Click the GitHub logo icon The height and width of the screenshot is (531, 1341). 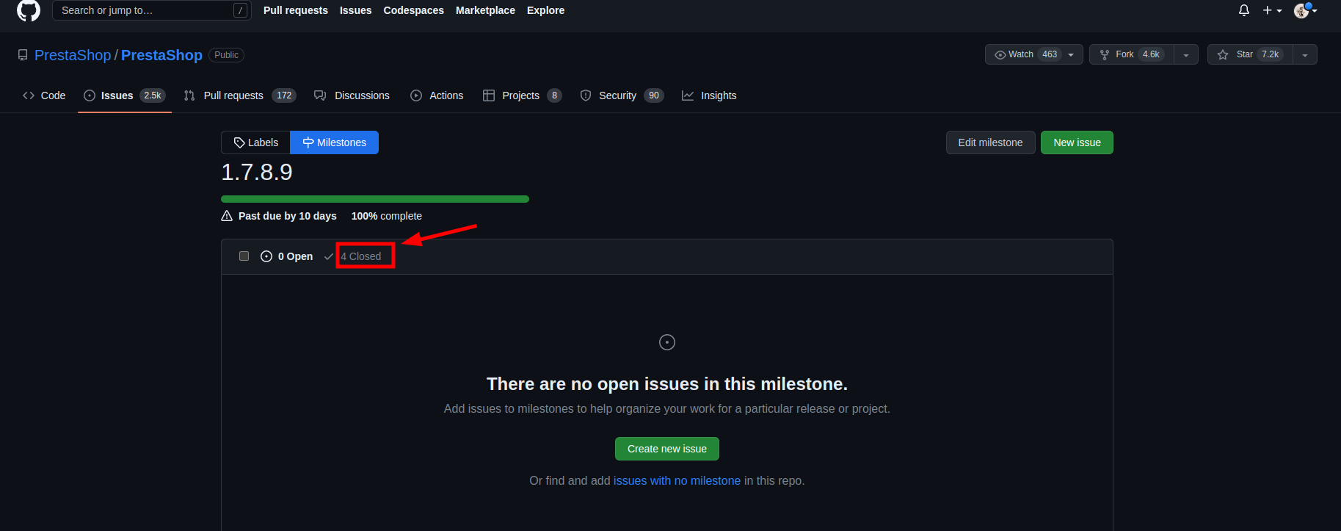click(x=29, y=10)
